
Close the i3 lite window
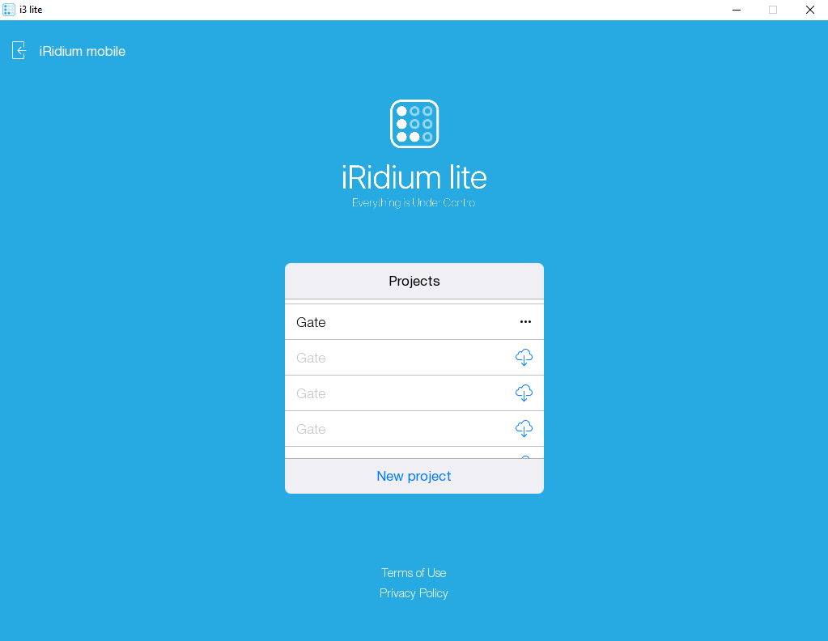[809, 10]
